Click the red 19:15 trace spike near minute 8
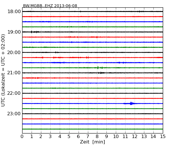 [97, 37]
